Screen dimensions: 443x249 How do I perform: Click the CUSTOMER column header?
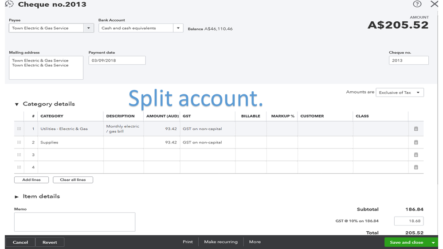coord(312,116)
